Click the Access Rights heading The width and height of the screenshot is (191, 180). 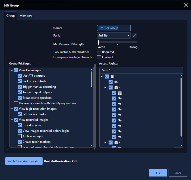tap(108, 63)
